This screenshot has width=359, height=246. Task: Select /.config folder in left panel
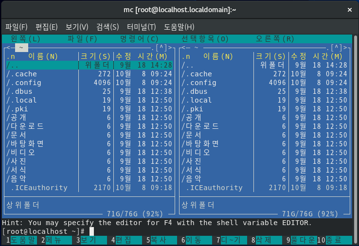[x=90, y=83]
